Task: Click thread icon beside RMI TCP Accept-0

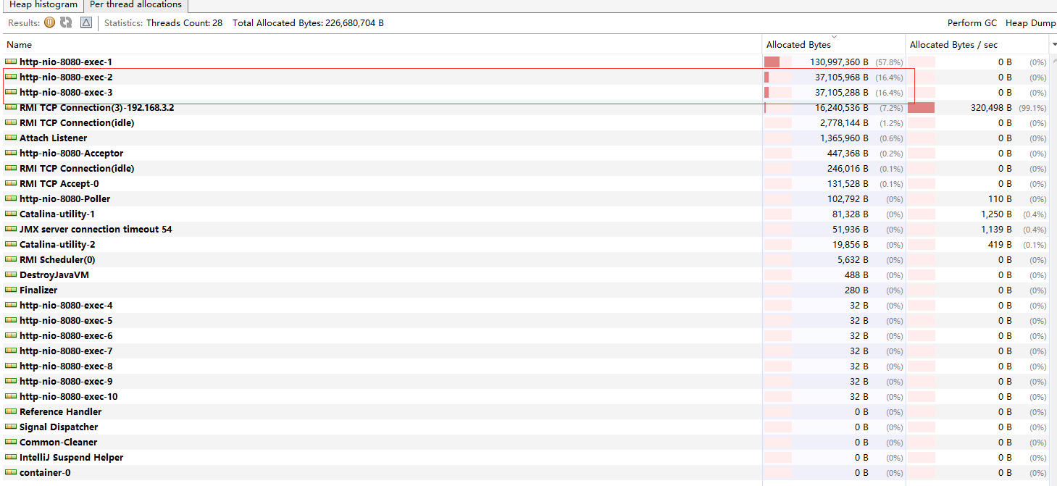Action: pos(11,183)
